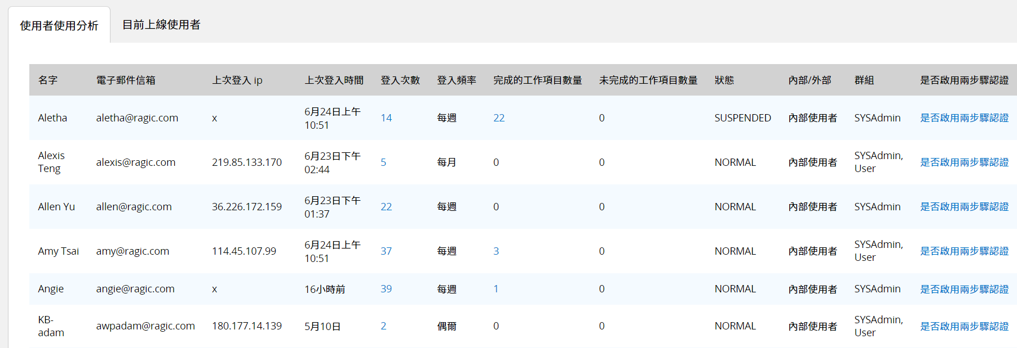The height and width of the screenshot is (348, 1017).
Task: Open Alexis Teng's login count 5
Action: coord(383,162)
